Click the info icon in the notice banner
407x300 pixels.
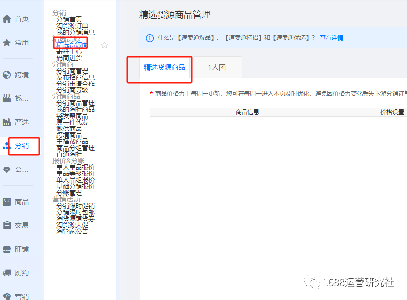pos(150,38)
